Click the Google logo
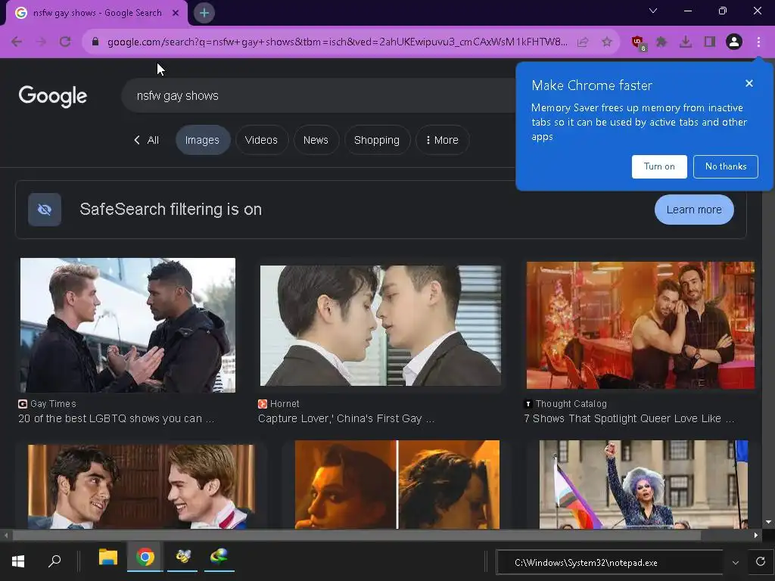Viewport: 775px width, 581px height. (53, 96)
